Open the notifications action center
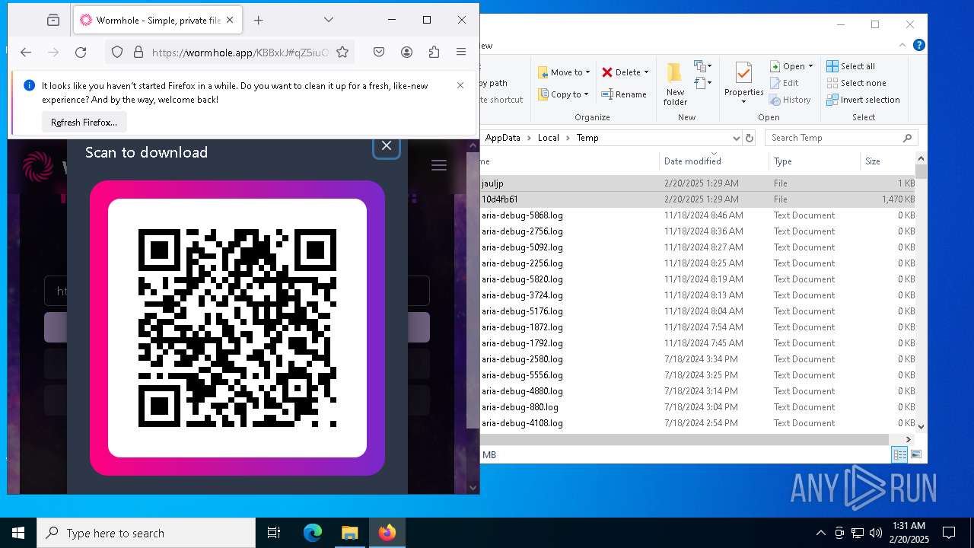Screen dimensions: 974x548 click(949, 533)
